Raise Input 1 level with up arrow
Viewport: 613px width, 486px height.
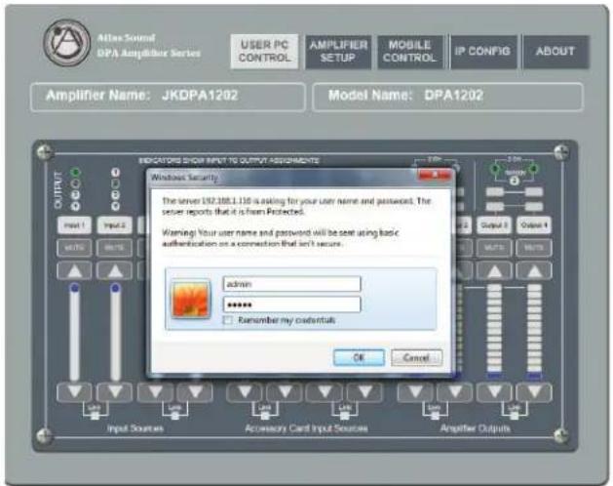coord(75,270)
